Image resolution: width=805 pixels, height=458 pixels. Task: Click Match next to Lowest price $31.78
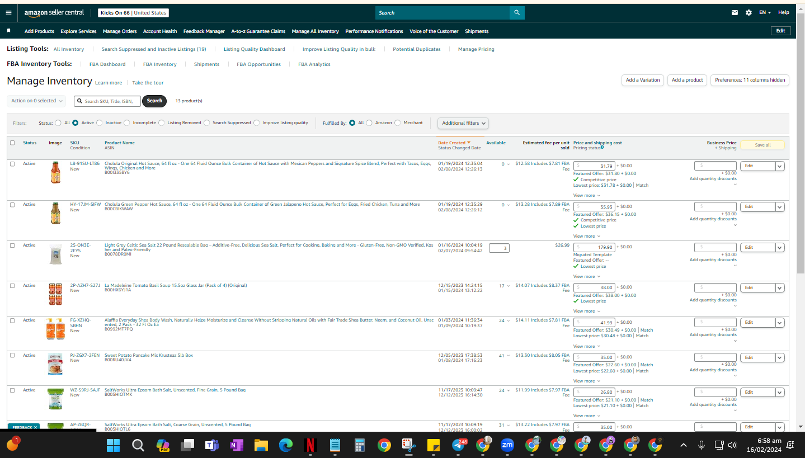pyautogui.click(x=642, y=185)
